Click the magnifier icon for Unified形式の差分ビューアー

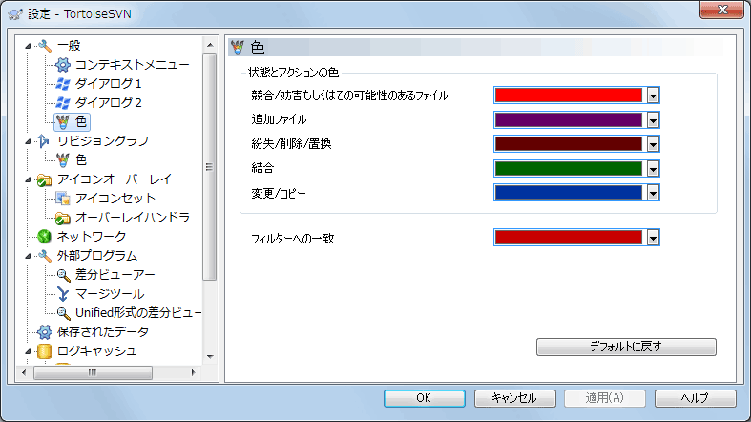(x=63, y=313)
